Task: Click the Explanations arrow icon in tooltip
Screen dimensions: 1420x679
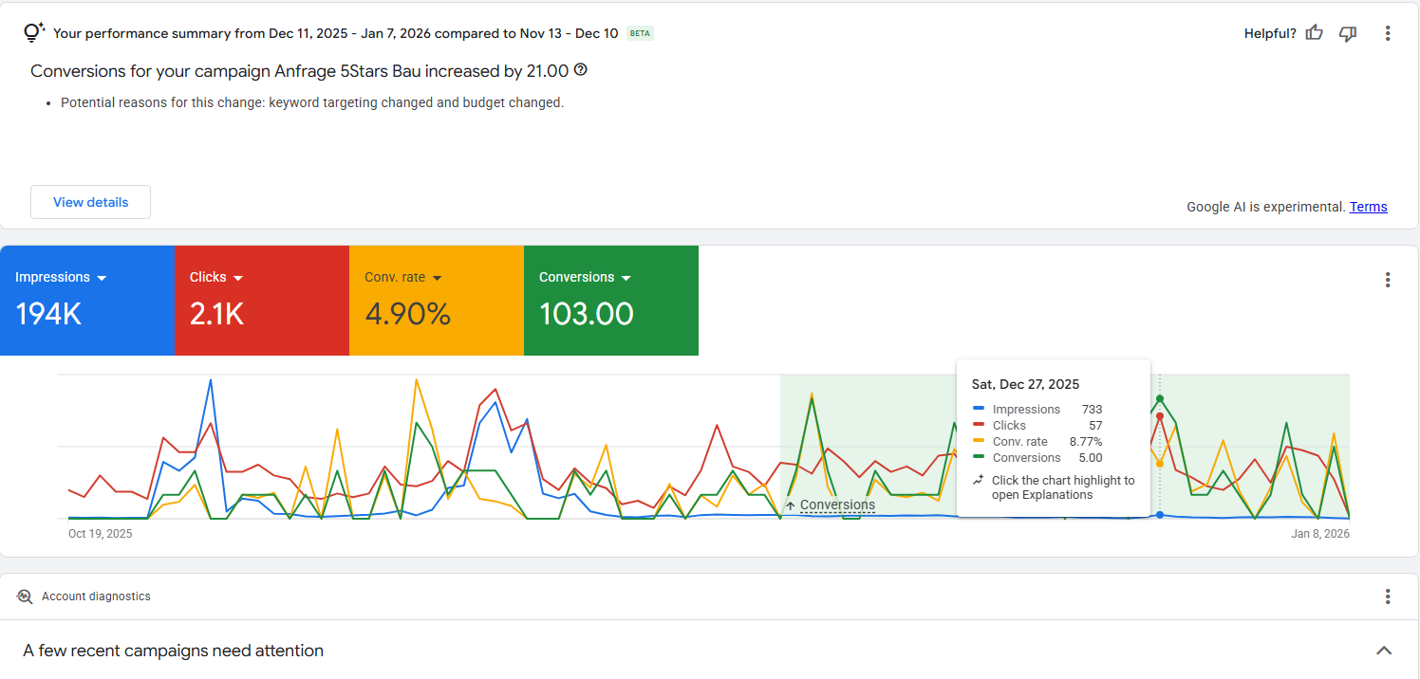Action: point(979,481)
